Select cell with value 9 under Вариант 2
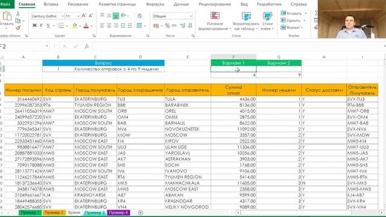Viewport: 386px width, 217px height. pos(279,75)
